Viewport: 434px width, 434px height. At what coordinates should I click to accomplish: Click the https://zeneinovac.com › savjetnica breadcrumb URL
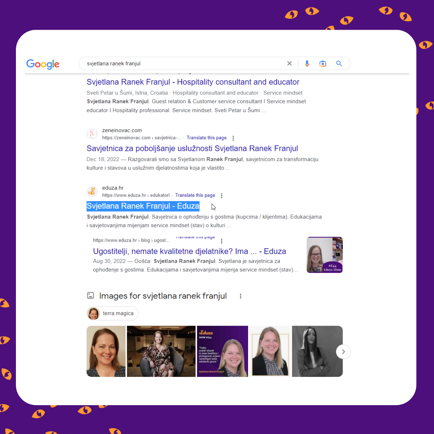(141, 138)
